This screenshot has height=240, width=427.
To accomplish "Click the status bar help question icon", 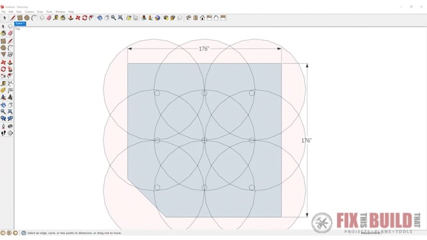I will 24,233.
